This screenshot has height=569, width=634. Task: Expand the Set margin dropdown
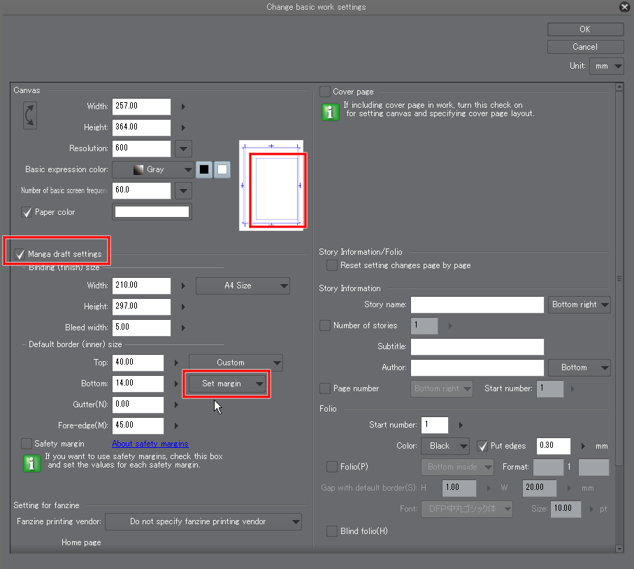226,384
